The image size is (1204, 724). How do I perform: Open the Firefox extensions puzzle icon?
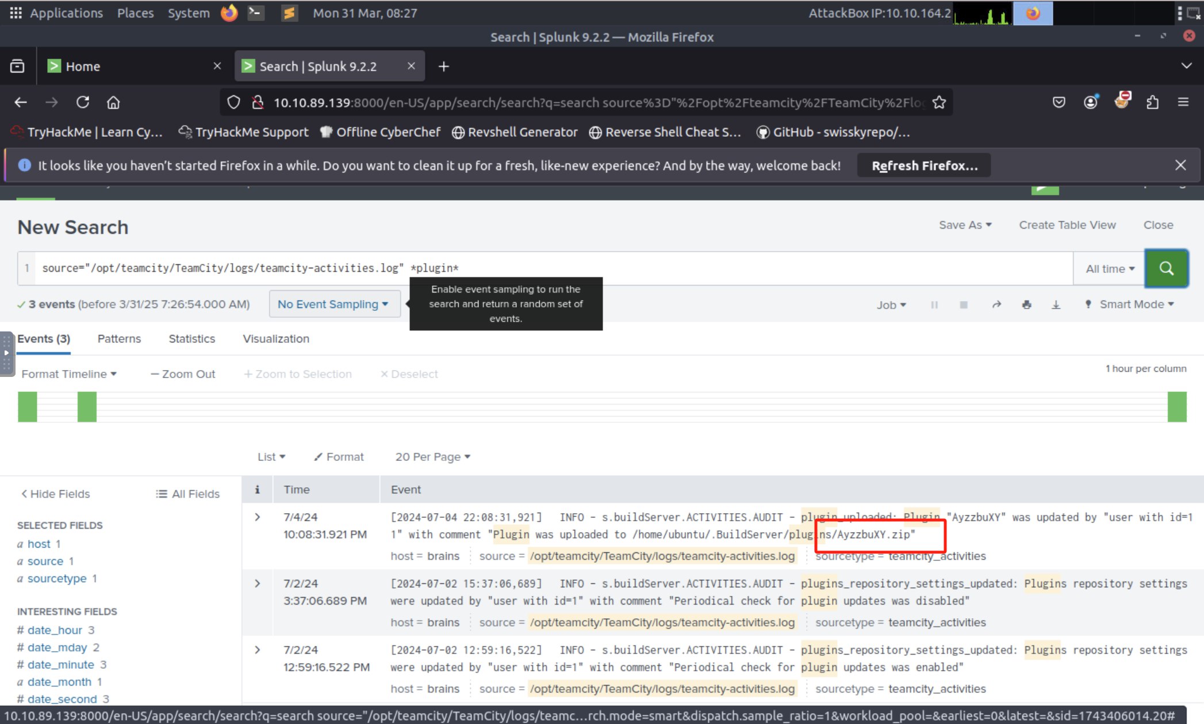1152,102
